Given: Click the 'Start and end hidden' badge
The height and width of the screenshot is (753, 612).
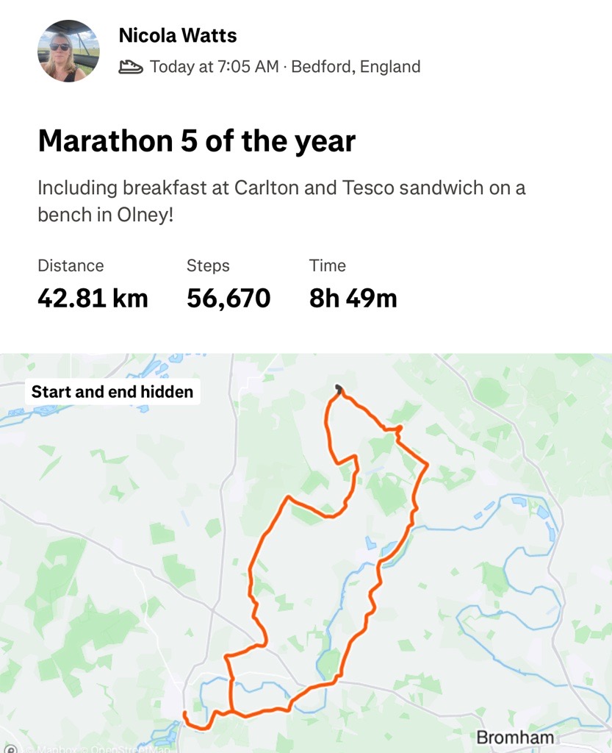Looking at the screenshot, I should pos(112,392).
